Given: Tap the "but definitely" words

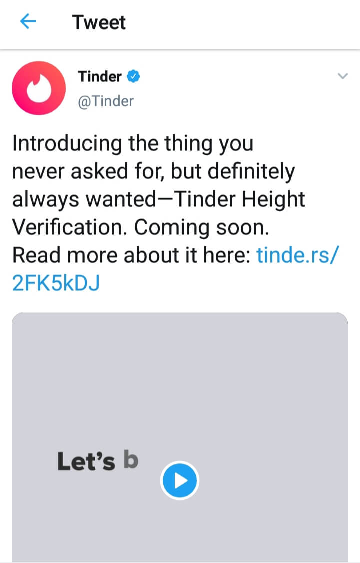Looking at the screenshot, I should (x=233, y=172).
